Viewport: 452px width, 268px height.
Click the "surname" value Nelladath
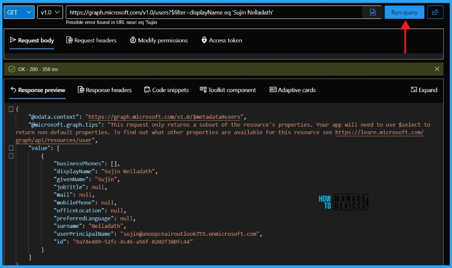click(107, 226)
